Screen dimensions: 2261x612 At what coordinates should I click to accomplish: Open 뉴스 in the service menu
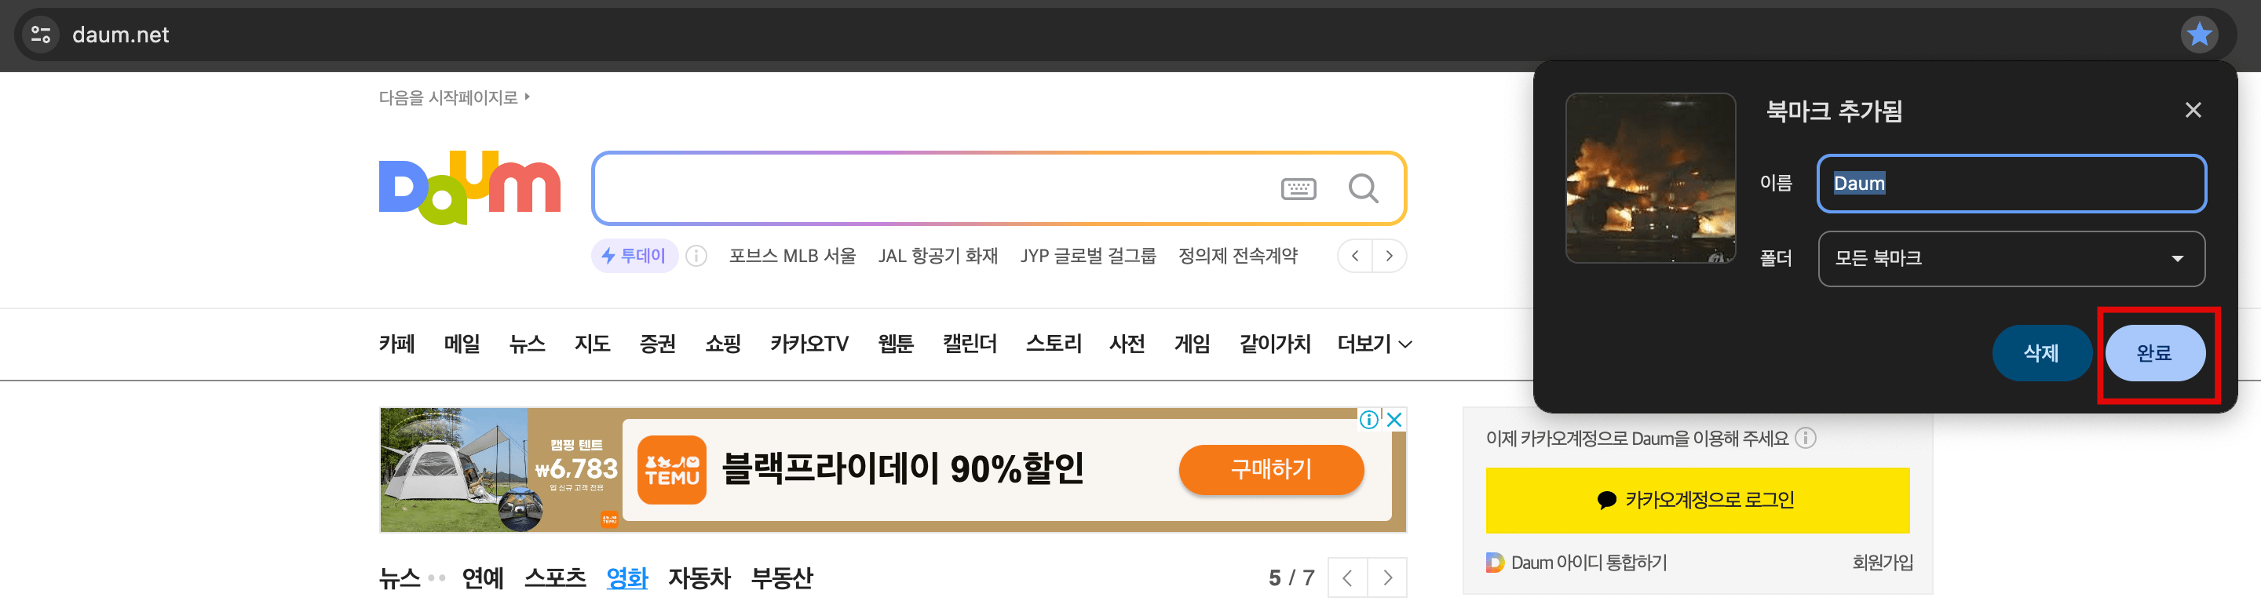[x=527, y=344]
